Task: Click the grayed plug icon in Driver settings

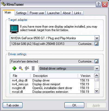Action: tap(27, 68)
